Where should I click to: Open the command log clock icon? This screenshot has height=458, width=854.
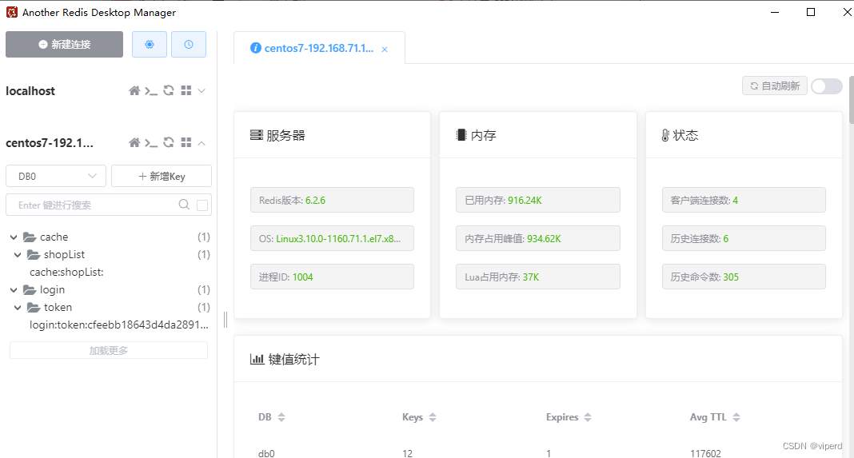pos(189,44)
